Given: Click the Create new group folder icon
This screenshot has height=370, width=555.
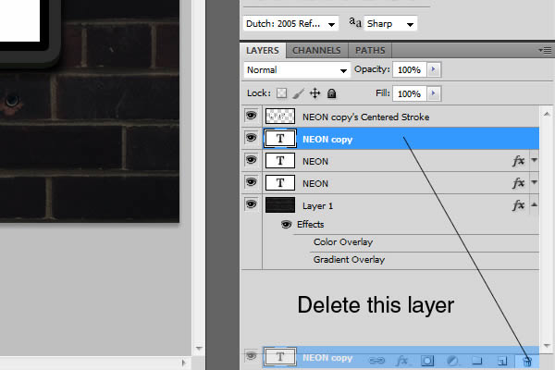Looking at the screenshot, I should [477, 360].
